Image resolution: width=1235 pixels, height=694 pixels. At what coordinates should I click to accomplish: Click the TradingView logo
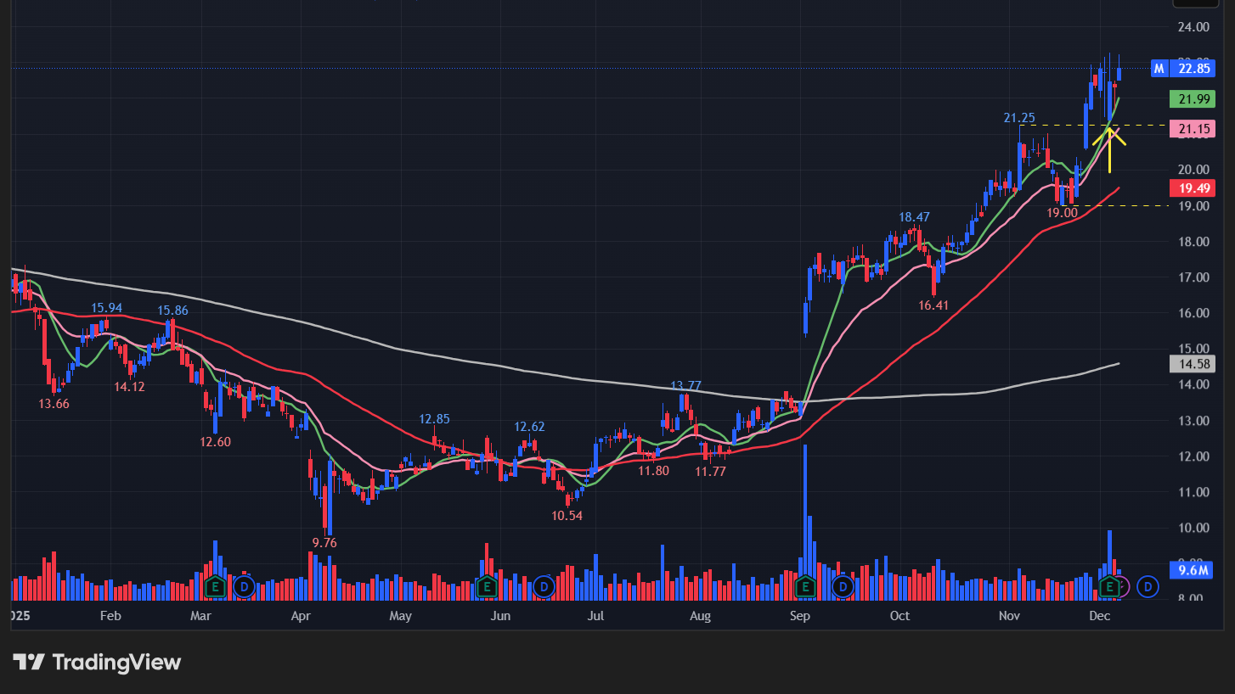pos(97,662)
